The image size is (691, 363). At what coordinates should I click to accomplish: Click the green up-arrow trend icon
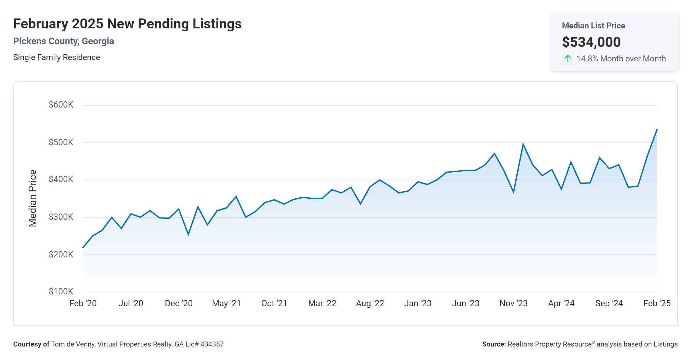tap(567, 59)
